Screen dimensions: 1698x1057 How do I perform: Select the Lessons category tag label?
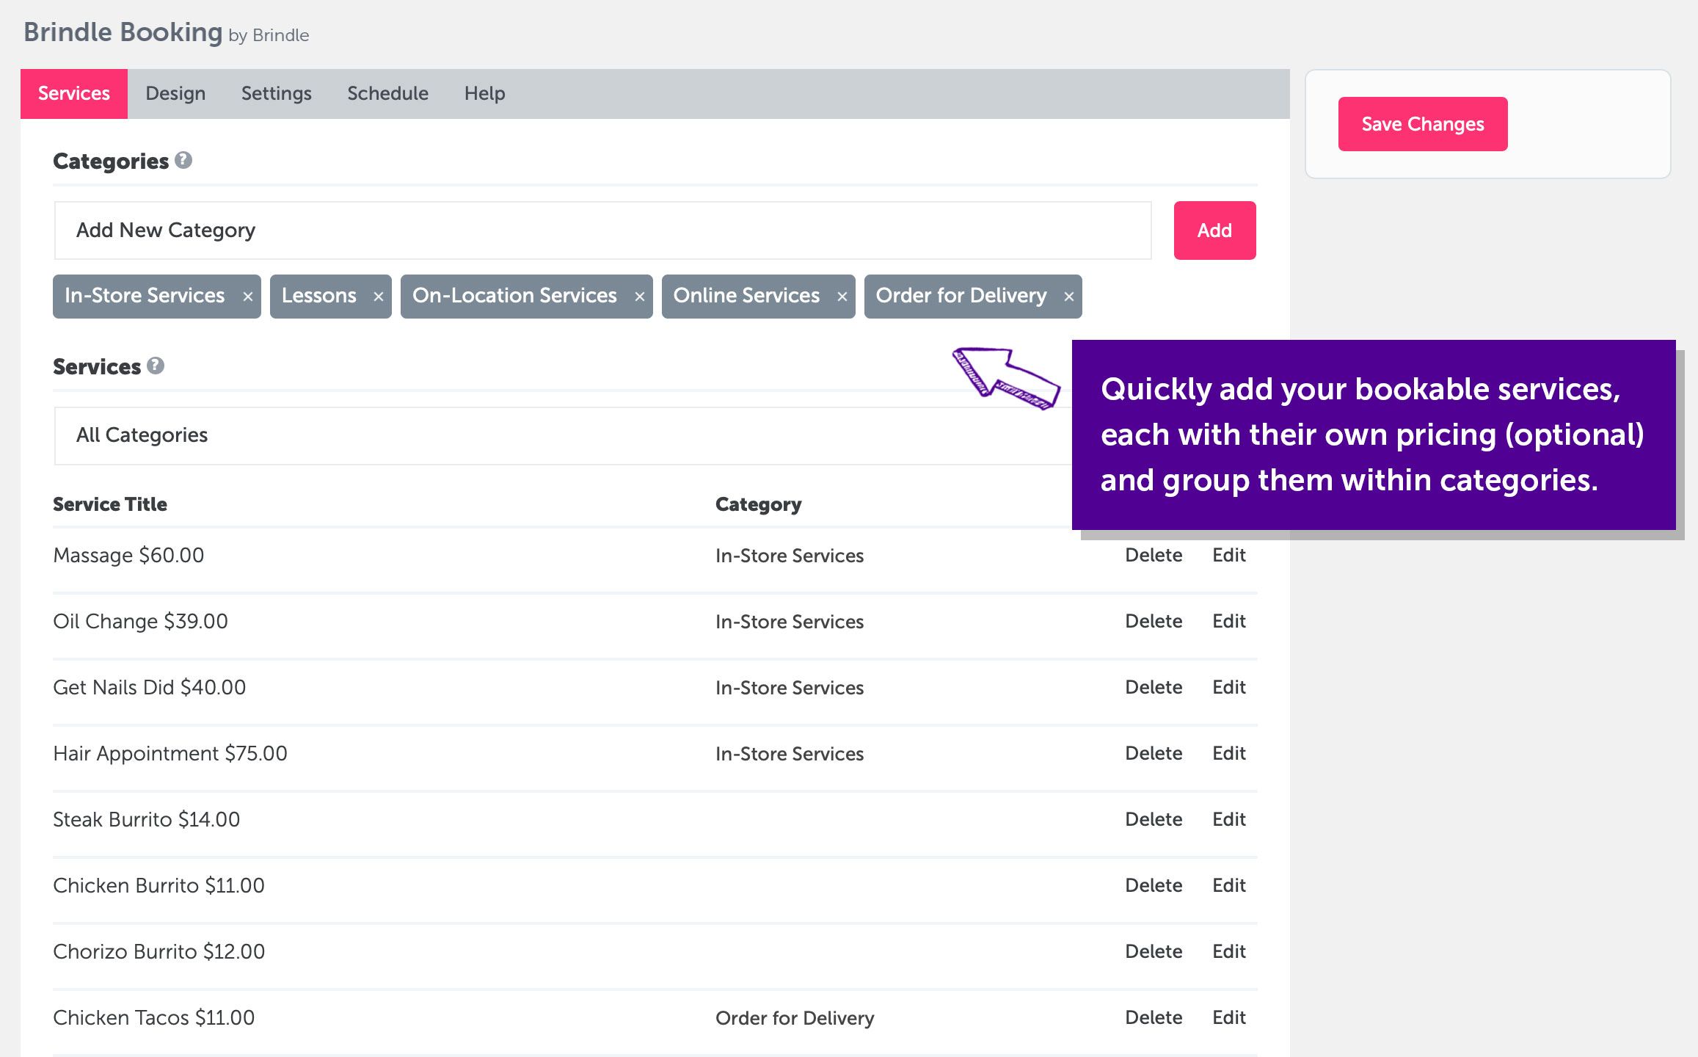(x=319, y=296)
